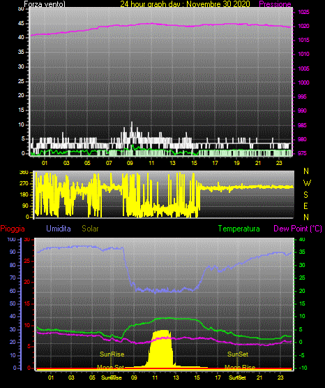Click wind speed scale value 25
Viewport: 325px width, 388px height.
point(21,81)
